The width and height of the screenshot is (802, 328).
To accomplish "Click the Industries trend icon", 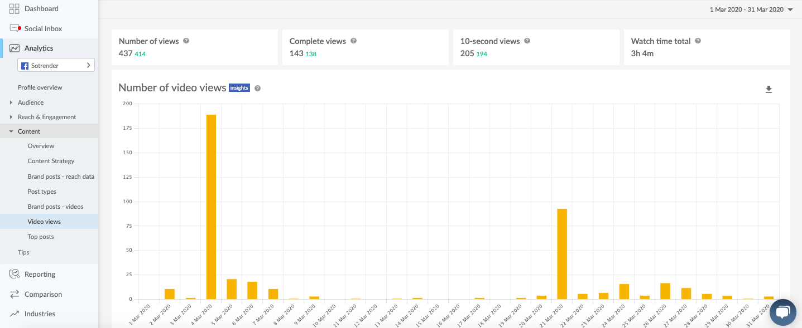I will 15,314.
